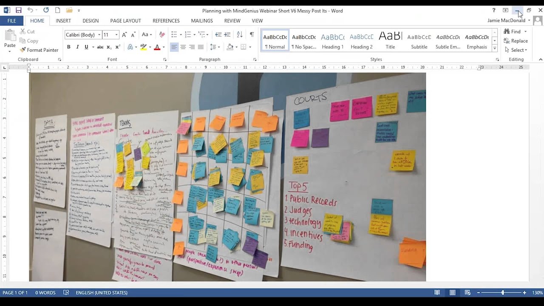The height and width of the screenshot is (306, 544).
Task: Switch to the DESIGN tab
Action: tap(91, 20)
